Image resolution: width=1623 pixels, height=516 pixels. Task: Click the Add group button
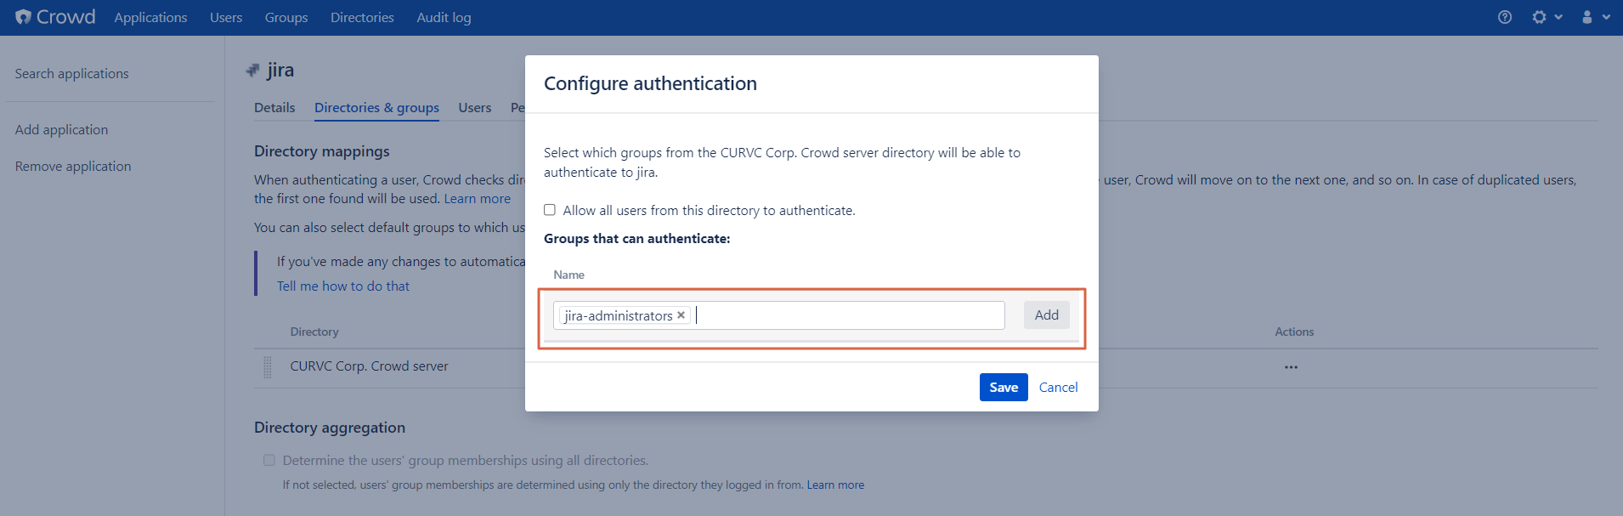pos(1046,315)
